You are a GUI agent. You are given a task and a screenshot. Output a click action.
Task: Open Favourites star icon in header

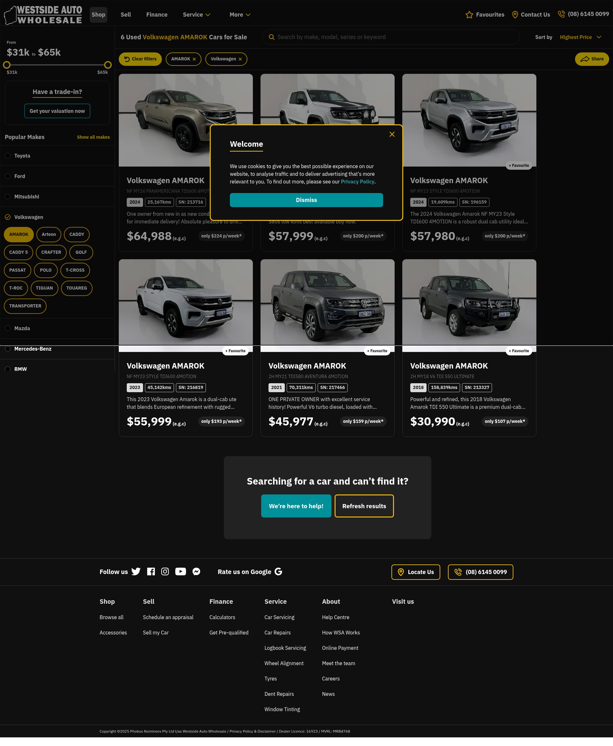tap(469, 14)
